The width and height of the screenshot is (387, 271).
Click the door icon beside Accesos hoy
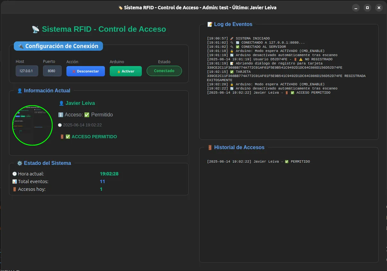14,189
